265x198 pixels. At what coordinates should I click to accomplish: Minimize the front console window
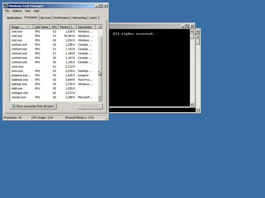coord(183,26)
